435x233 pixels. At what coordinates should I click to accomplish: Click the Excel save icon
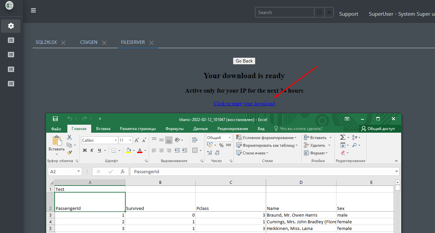[x=55, y=119]
